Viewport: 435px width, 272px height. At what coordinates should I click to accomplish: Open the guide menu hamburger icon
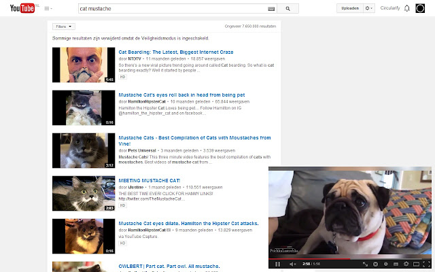click(x=48, y=9)
